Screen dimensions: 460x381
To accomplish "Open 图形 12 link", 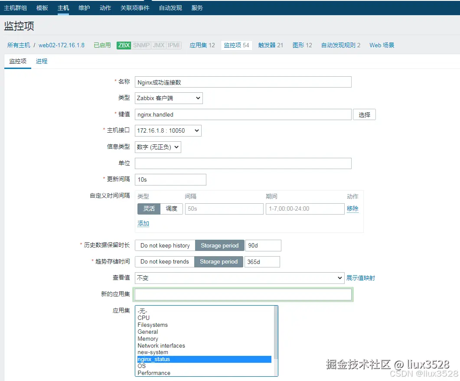I will 302,45.
